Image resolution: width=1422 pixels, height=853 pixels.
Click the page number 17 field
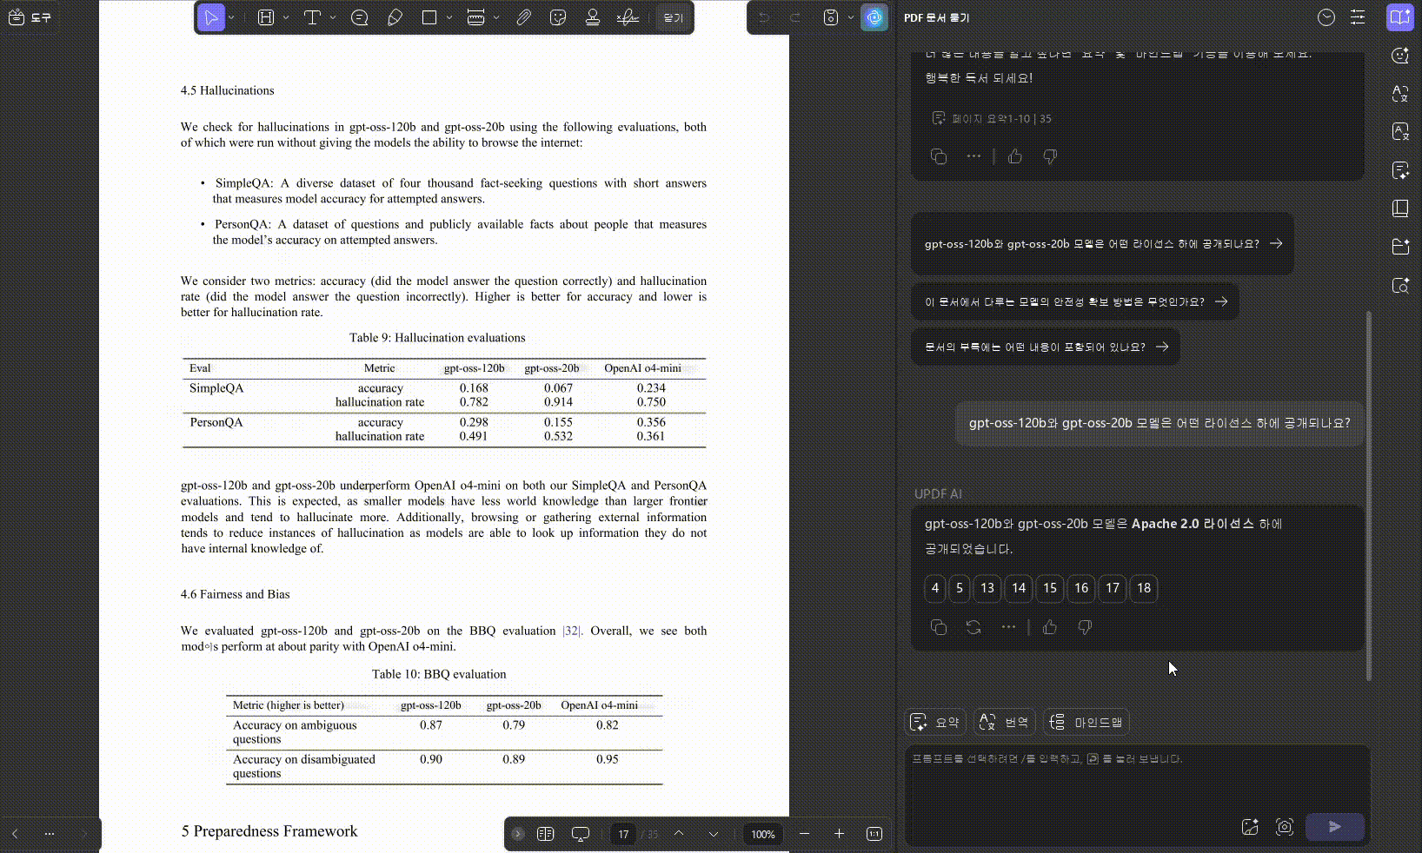[623, 834]
